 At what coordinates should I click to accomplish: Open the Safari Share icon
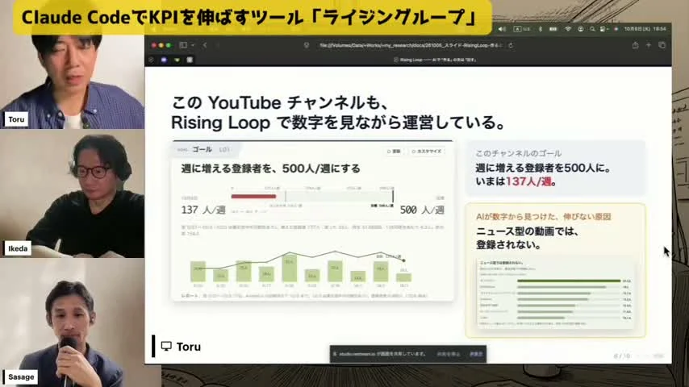[635, 45]
